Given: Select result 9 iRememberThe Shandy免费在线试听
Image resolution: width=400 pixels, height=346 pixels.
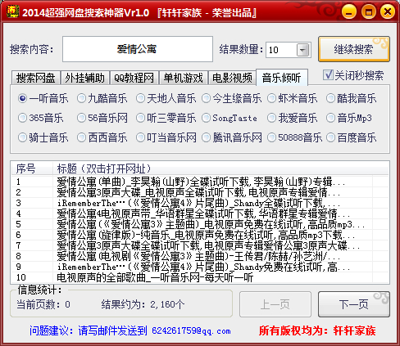Looking at the screenshot, I should 200,267.
